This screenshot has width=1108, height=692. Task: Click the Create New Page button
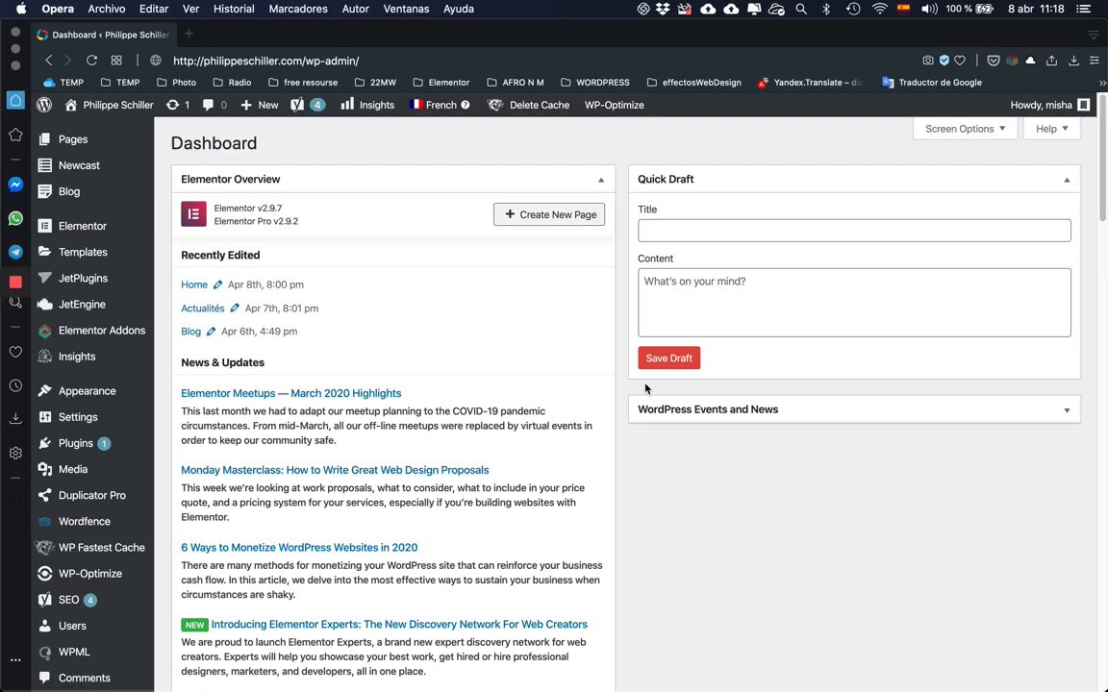point(549,214)
